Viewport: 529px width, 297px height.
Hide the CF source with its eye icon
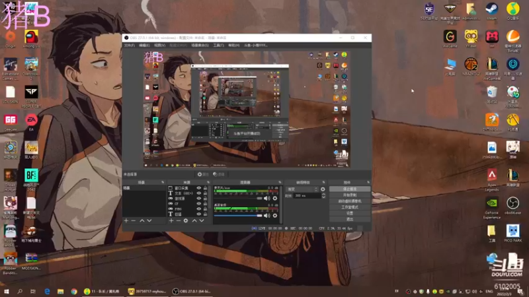coord(199,204)
